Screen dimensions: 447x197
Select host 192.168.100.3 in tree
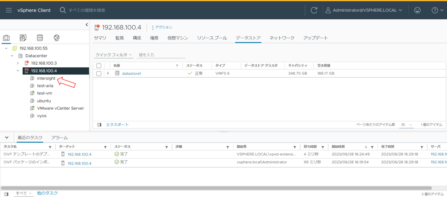[44, 63]
